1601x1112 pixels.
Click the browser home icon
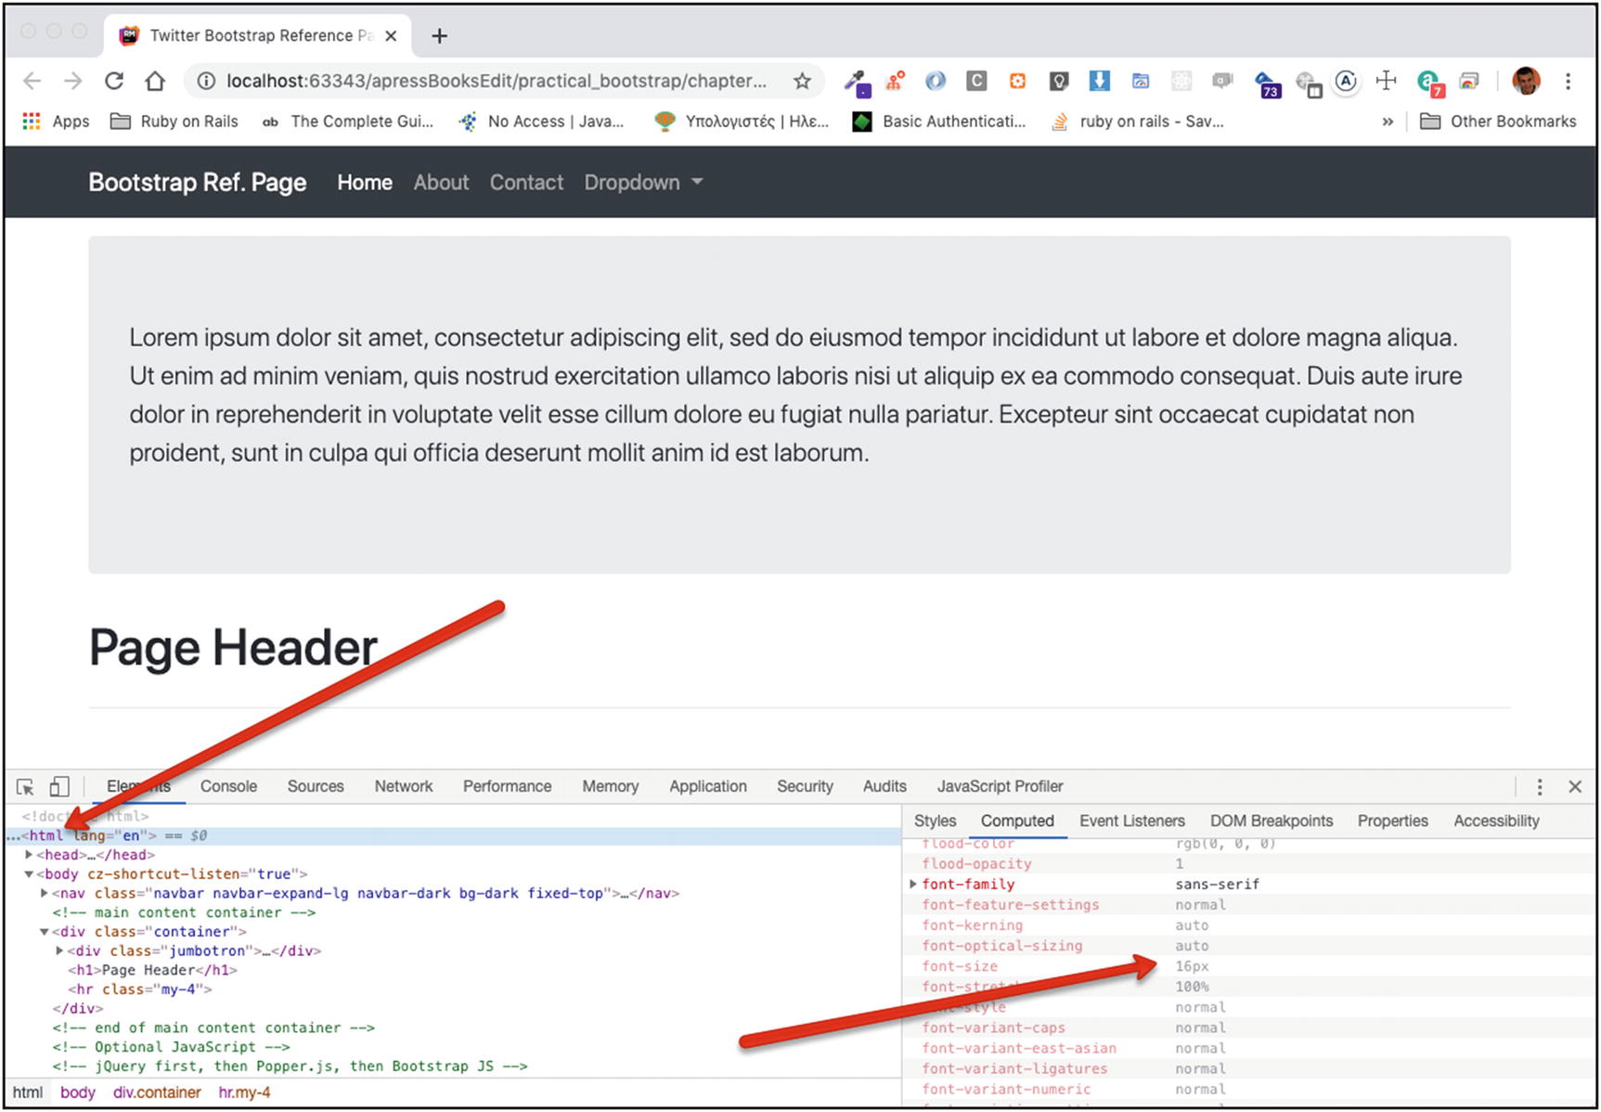155,82
